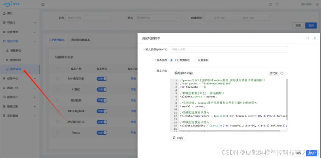
Task: Open the 状态 dropdown
Action: click(x=157, y=18)
